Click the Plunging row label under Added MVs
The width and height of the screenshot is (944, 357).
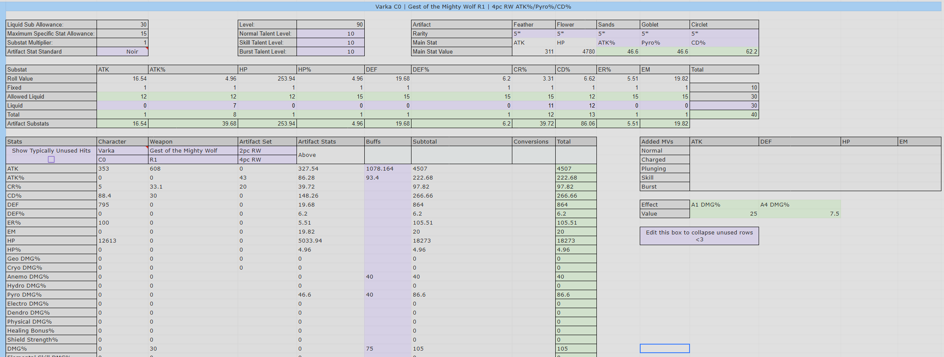tap(665, 168)
